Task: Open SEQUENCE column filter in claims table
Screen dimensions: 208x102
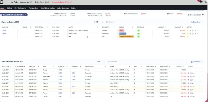Action: pyautogui.click(x=114, y=27)
